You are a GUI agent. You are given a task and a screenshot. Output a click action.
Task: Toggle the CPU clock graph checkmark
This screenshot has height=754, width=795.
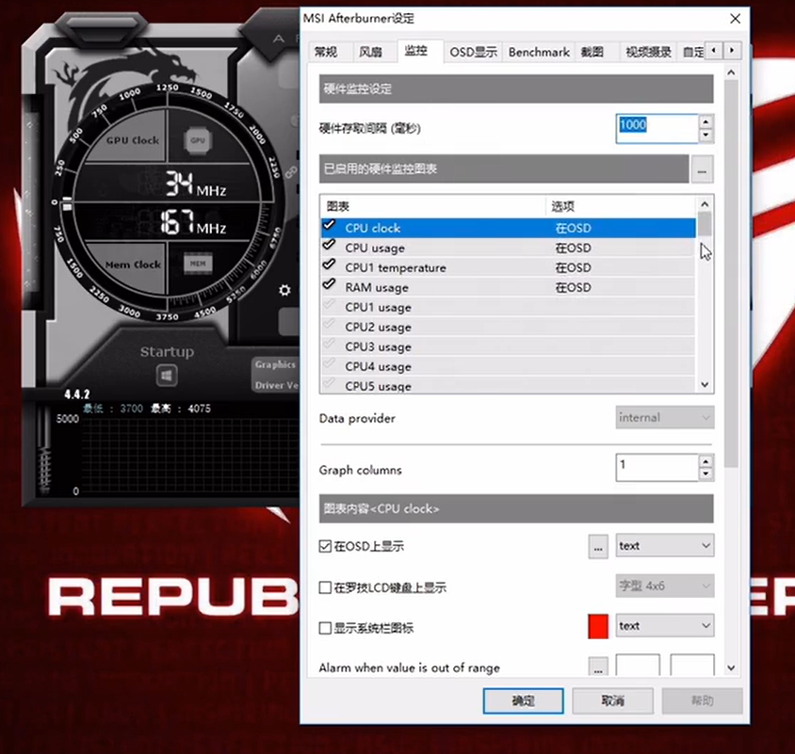click(330, 225)
